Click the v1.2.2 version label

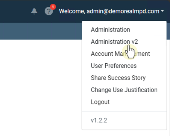99,121
